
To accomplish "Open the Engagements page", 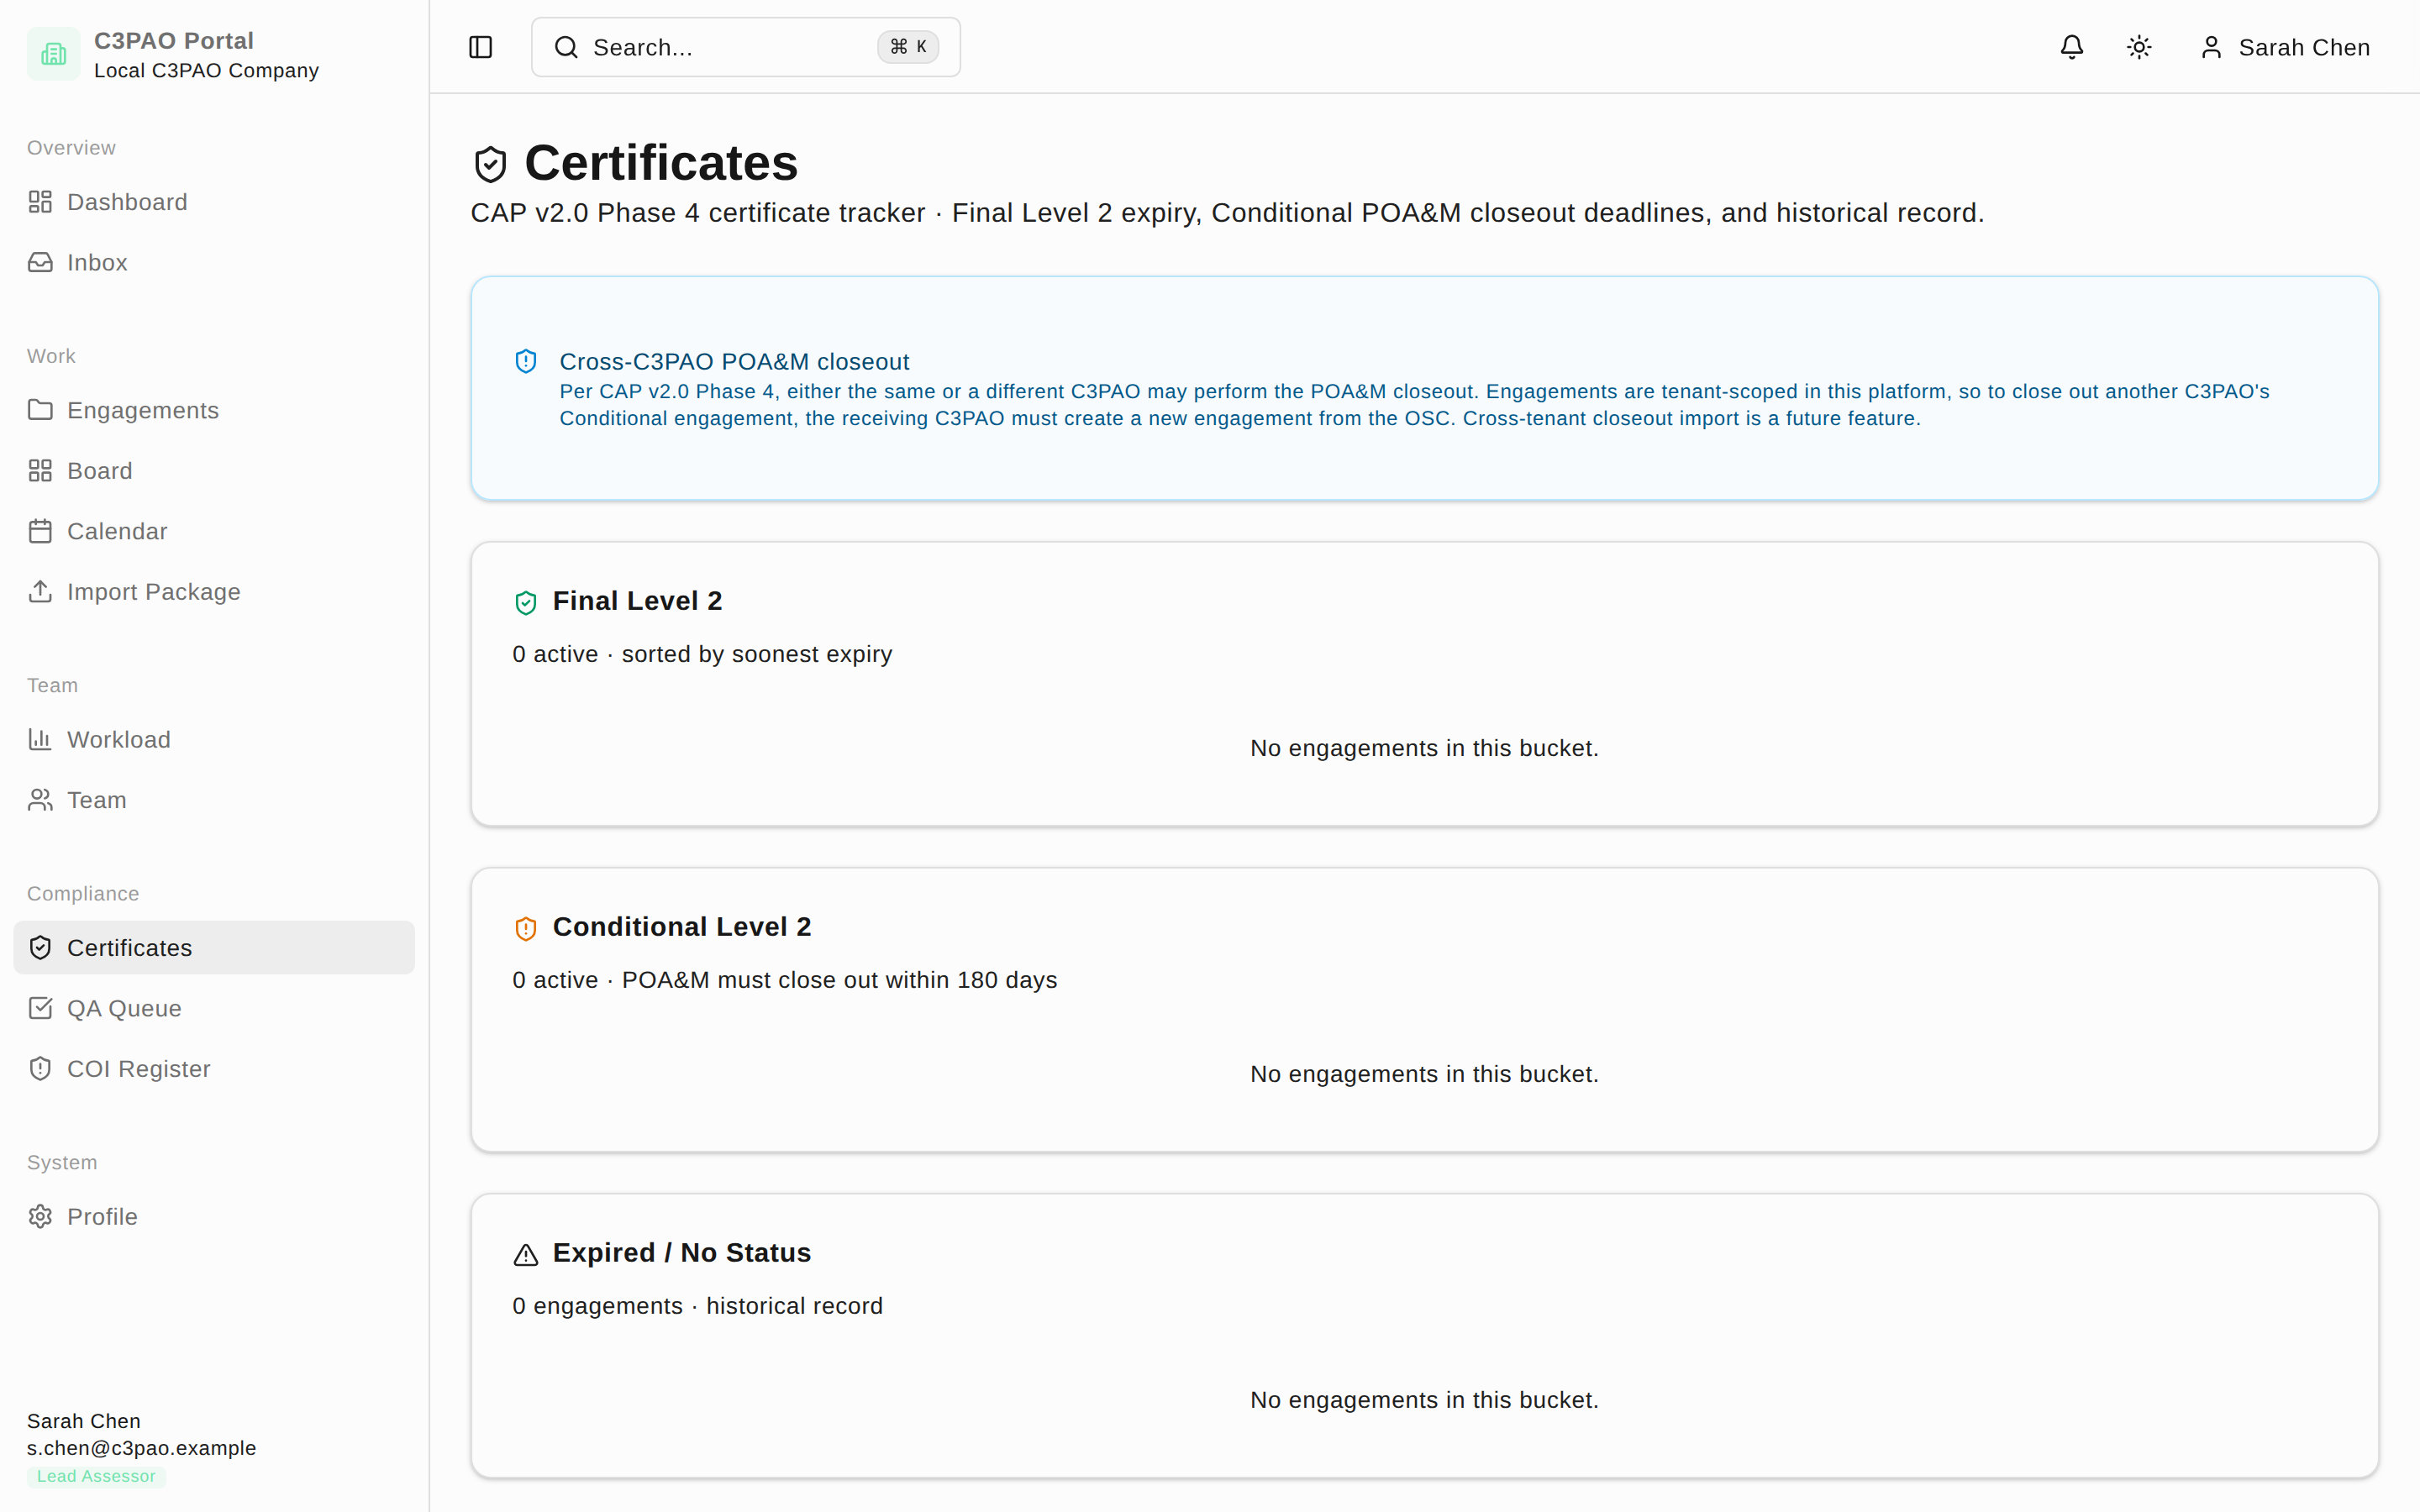I will 214,410.
